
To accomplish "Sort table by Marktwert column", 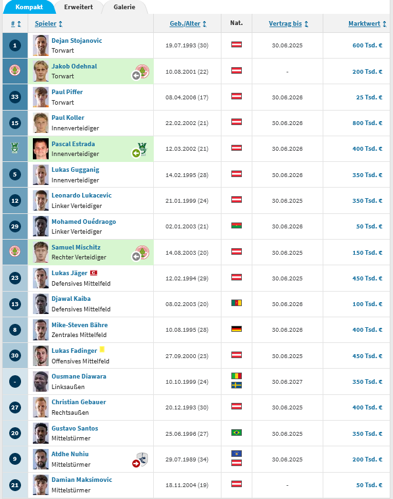I will click(367, 24).
